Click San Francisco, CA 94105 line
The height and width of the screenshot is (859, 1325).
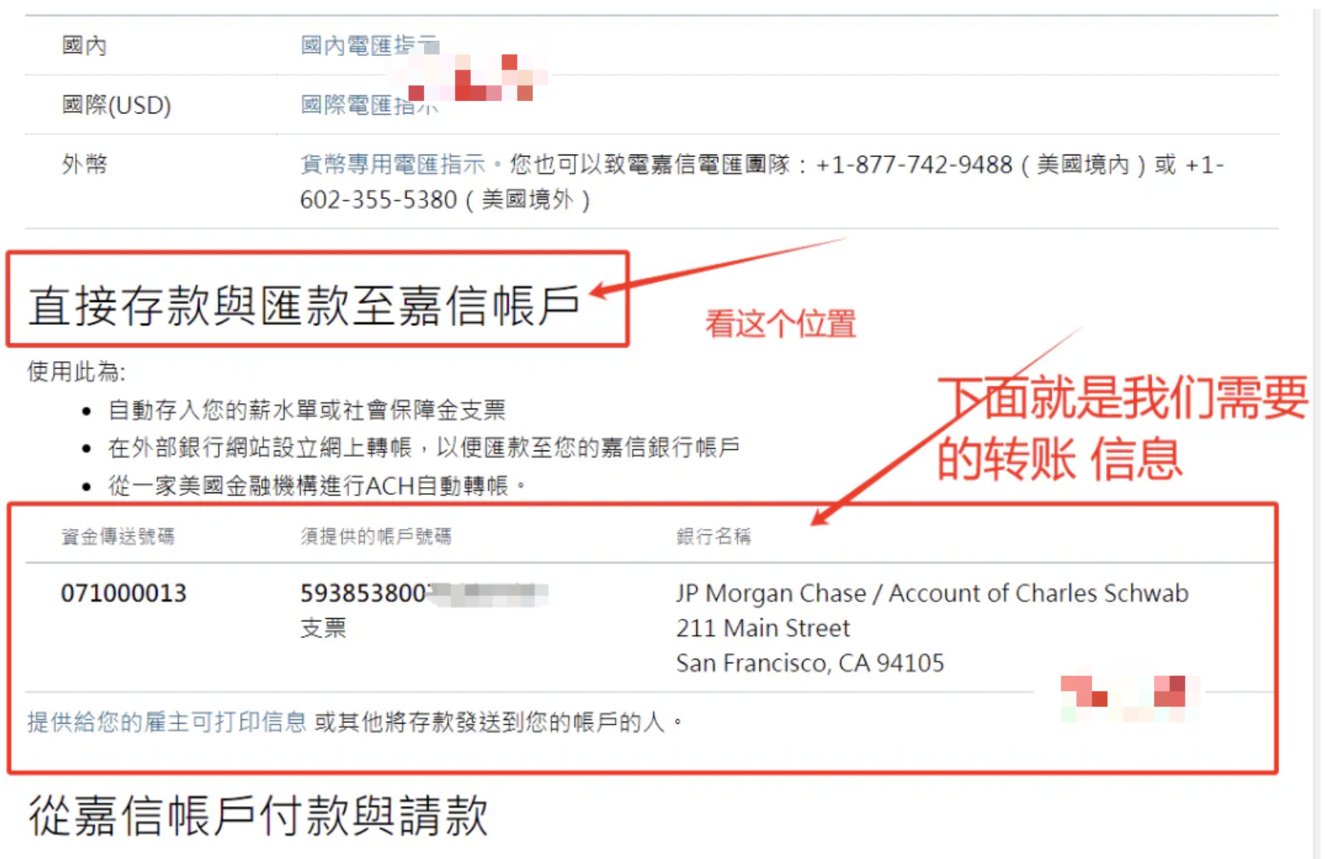[810, 663]
